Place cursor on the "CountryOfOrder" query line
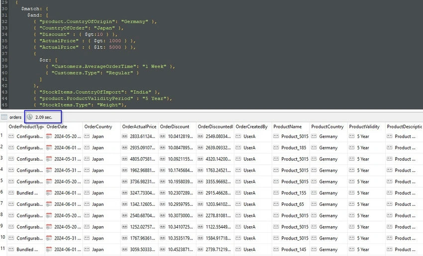The width and height of the screenshot is (423, 256). point(79,28)
